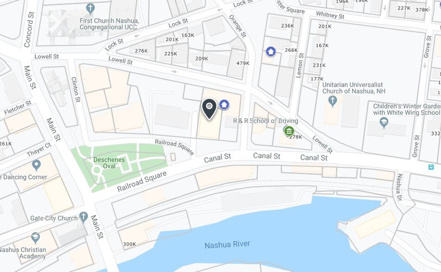The image size is (441, 272).
Task: Select the 209K price label
Action: (x=202, y=58)
